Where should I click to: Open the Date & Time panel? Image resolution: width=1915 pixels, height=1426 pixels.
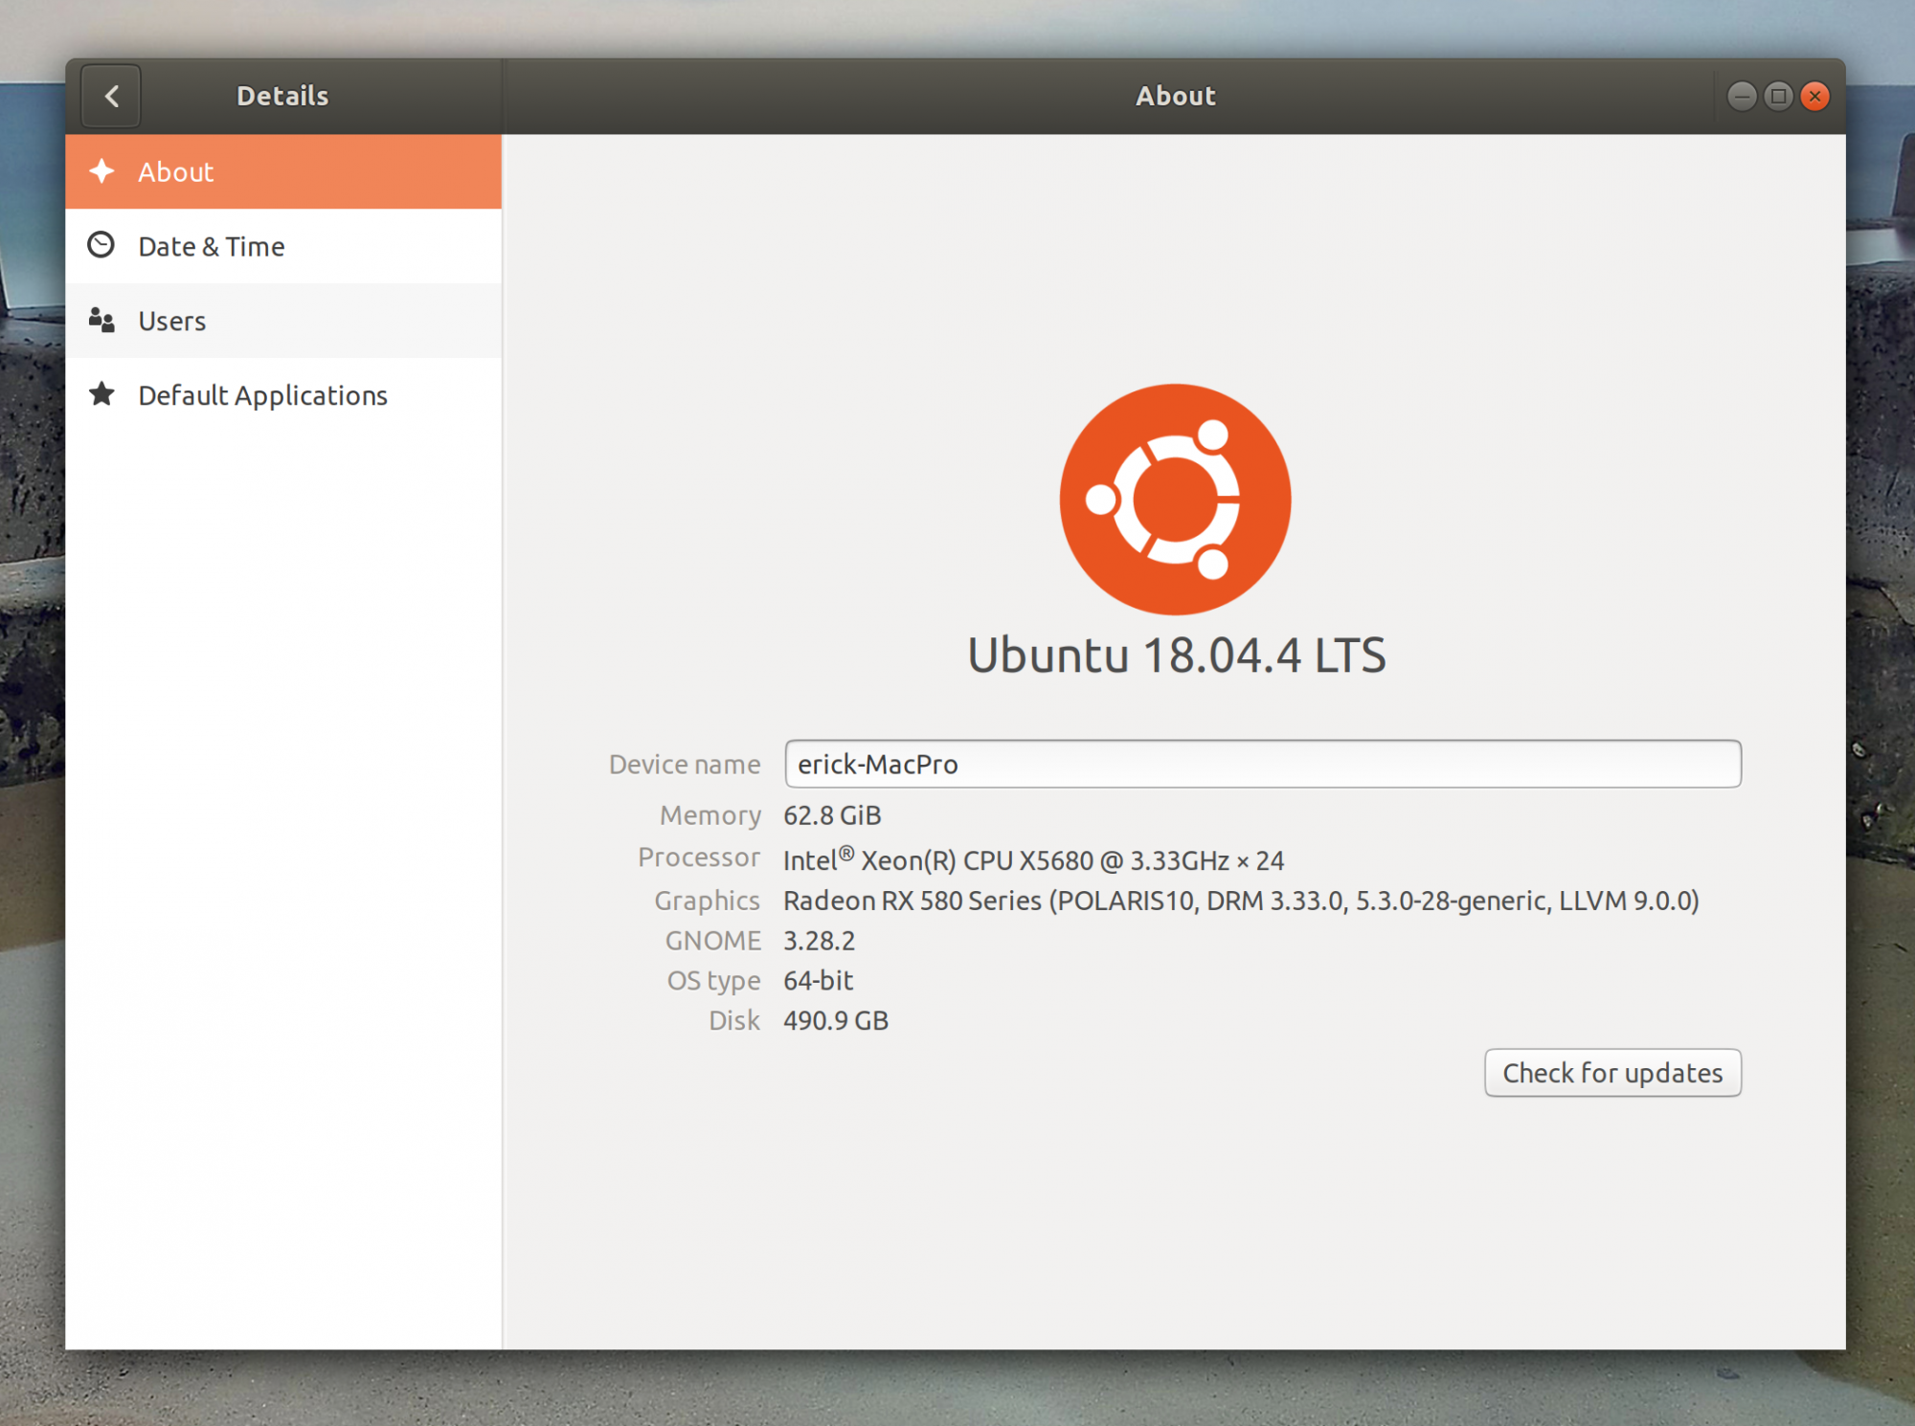click(x=212, y=247)
